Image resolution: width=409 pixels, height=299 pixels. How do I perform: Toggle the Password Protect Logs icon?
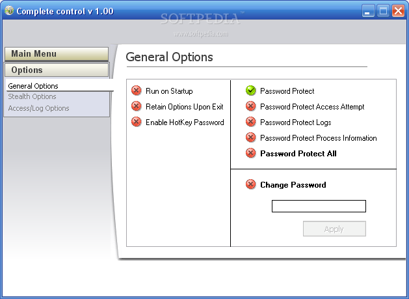pyautogui.click(x=251, y=122)
